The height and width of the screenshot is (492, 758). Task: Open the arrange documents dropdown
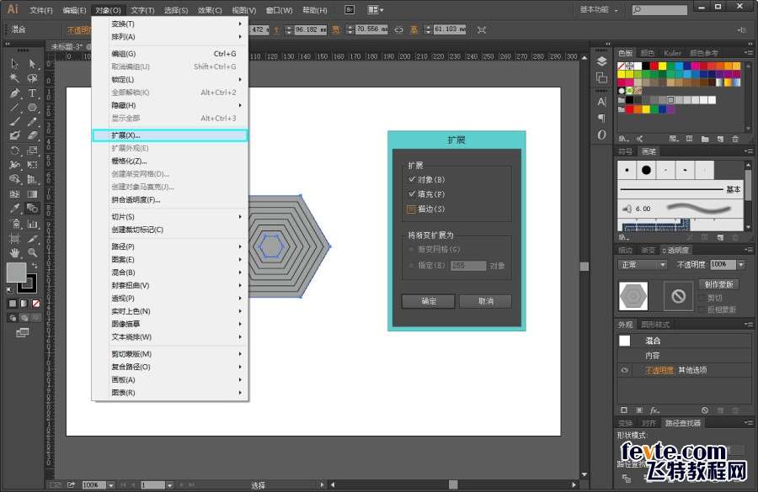(x=376, y=9)
